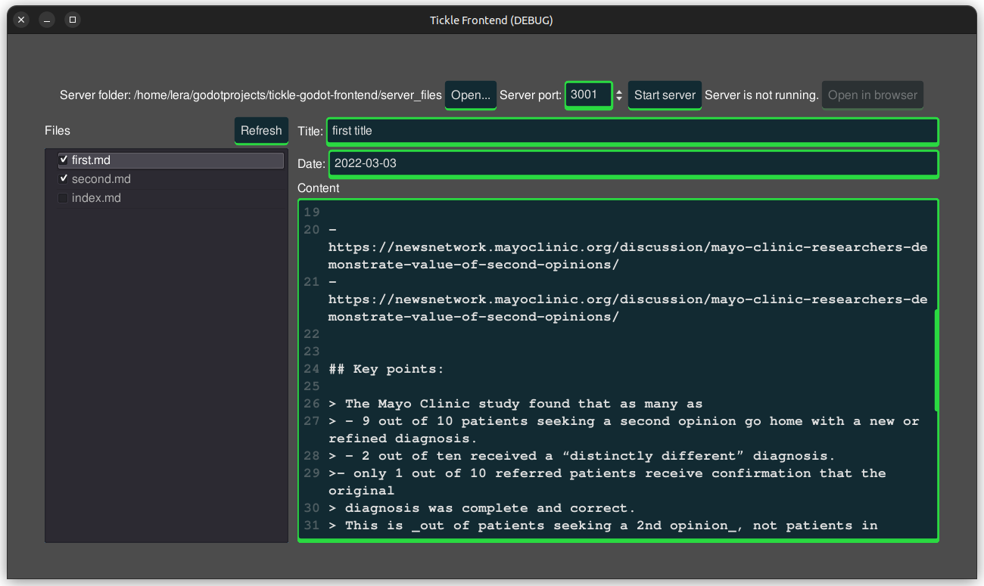Uncheck the second.md checkbox
Image resolution: width=984 pixels, height=586 pixels.
pyautogui.click(x=64, y=179)
